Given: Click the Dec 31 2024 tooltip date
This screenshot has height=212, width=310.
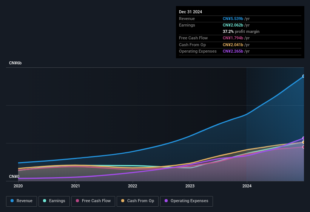Looking at the screenshot, I should (190, 12).
